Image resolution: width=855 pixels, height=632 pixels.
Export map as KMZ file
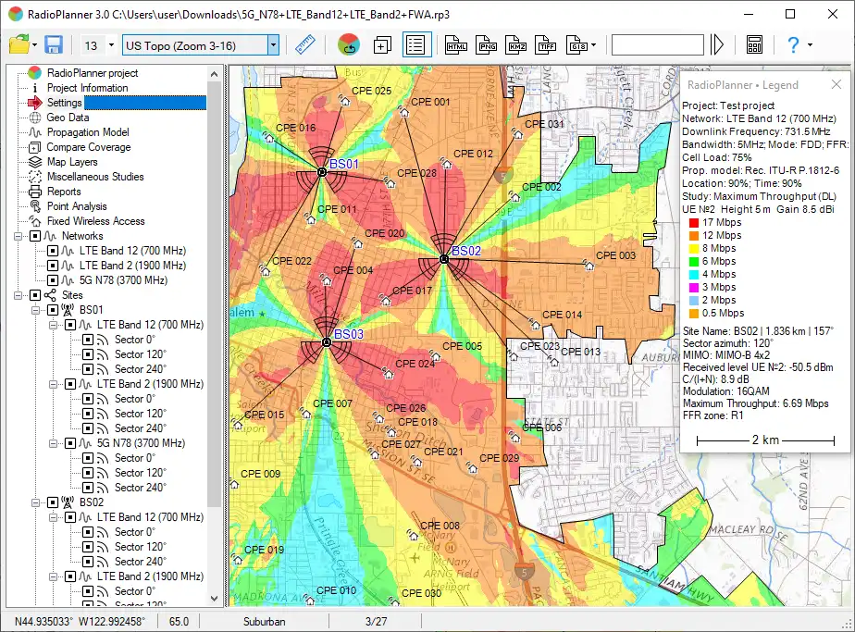(516, 45)
